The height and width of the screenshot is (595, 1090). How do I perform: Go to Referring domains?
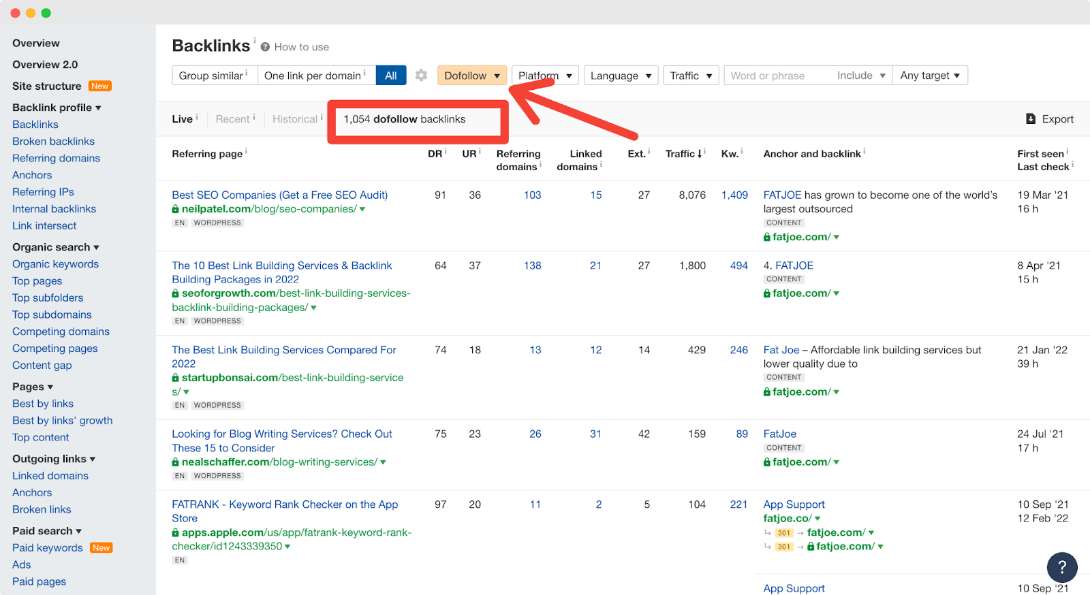(x=56, y=159)
